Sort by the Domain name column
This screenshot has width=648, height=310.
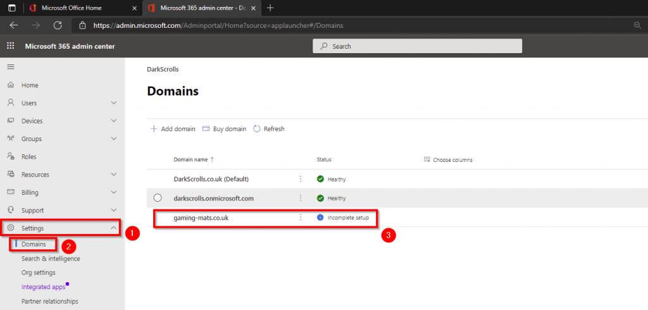[194, 159]
